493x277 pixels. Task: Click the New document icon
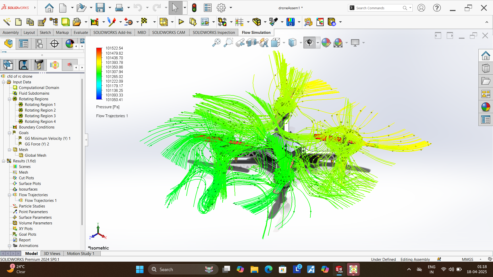point(63,8)
